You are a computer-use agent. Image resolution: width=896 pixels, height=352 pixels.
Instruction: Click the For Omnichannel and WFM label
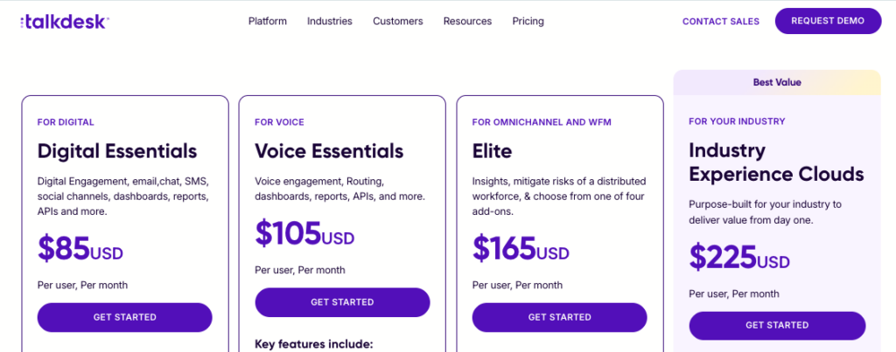pos(542,122)
